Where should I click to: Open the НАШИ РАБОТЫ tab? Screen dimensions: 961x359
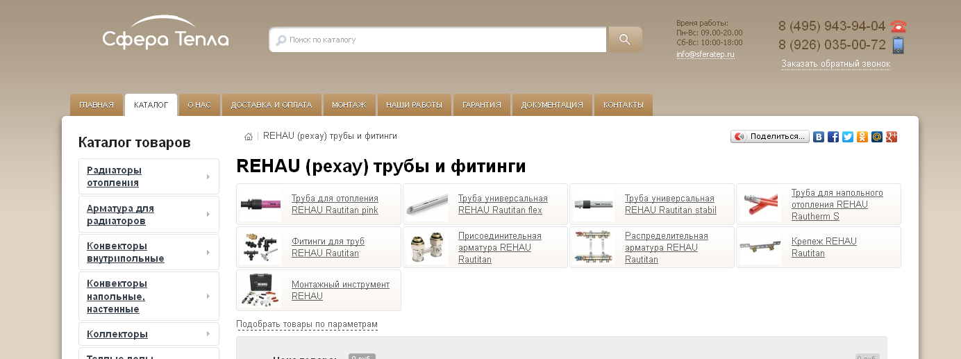[x=415, y=105]
